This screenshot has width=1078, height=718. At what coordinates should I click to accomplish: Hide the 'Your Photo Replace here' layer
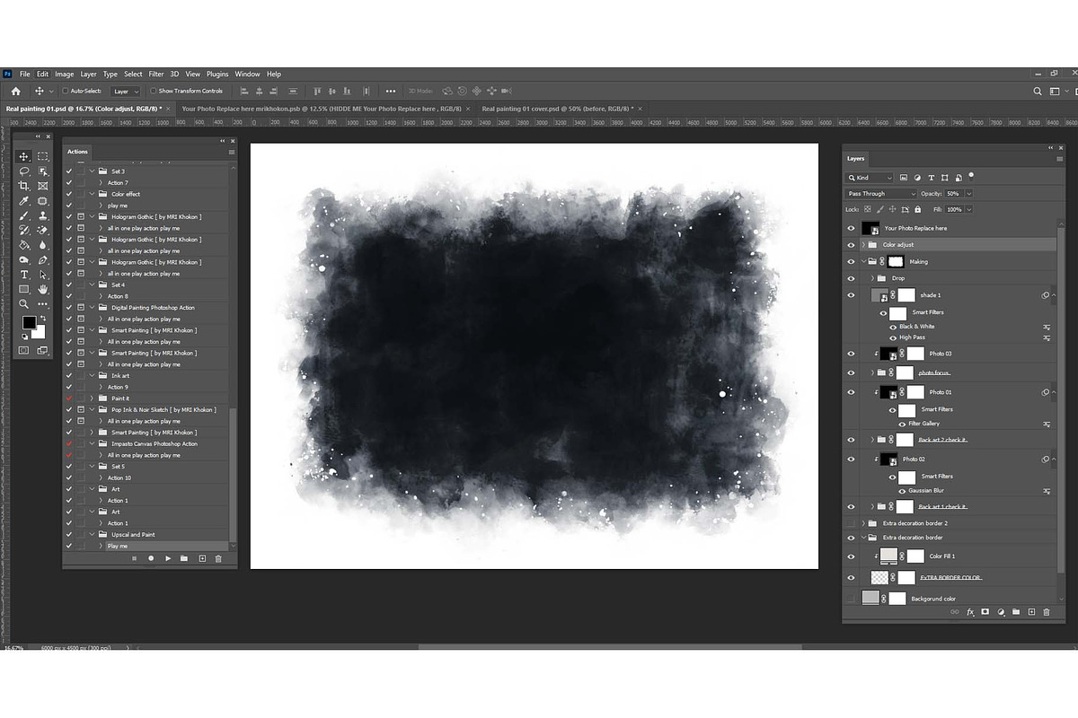tap(852, 229)
